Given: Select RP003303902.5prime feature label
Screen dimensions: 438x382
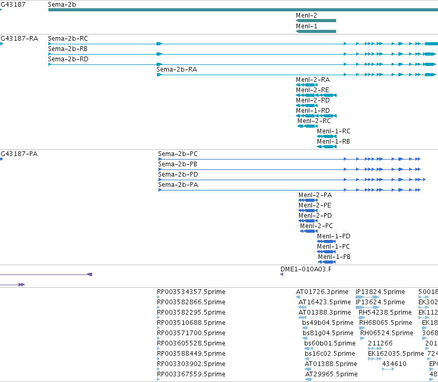Looking at the screenshot, I should coord(191,364).
